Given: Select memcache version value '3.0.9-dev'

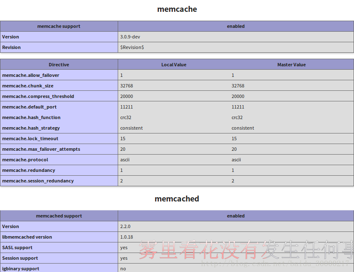Looking at the screenshot, I should tap(130, 37).
